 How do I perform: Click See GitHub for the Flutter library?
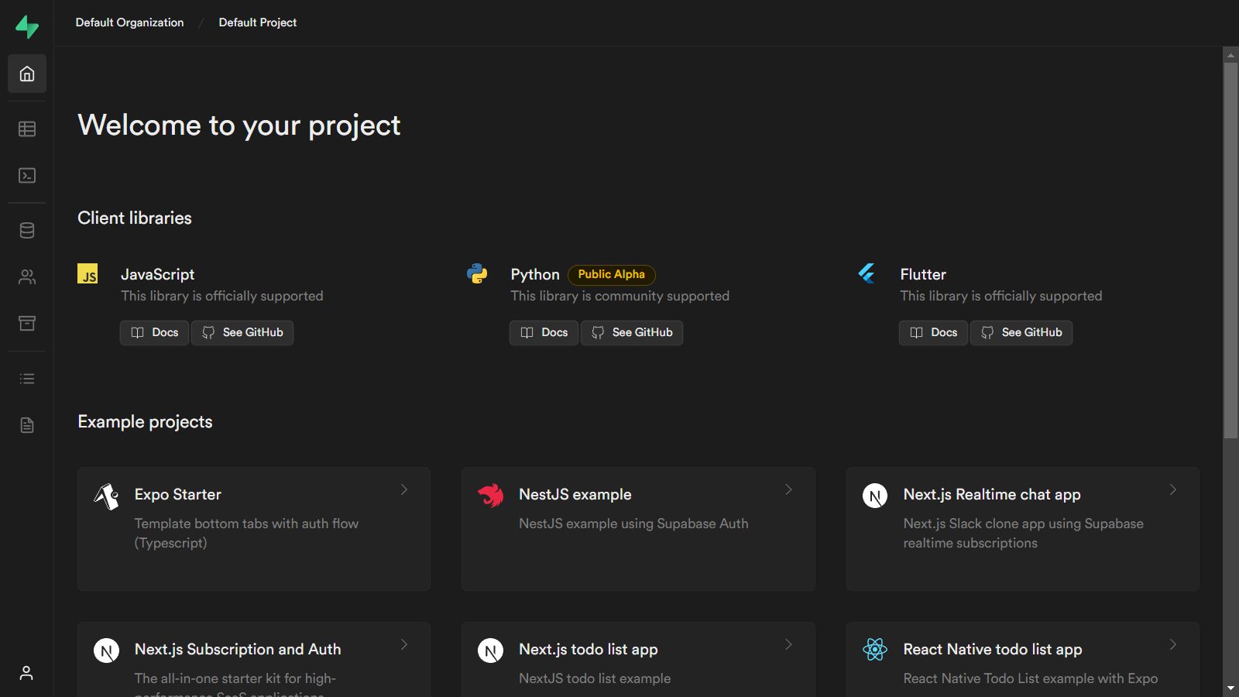pos(1021,332)
